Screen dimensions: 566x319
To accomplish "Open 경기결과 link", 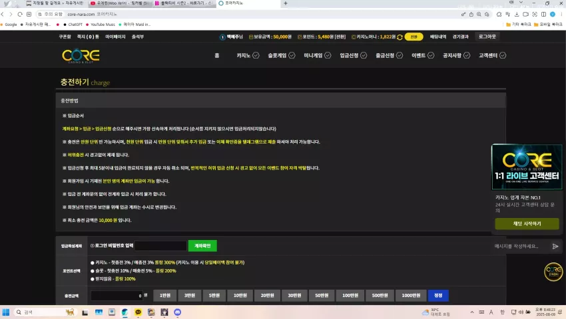I will (461, 37).
